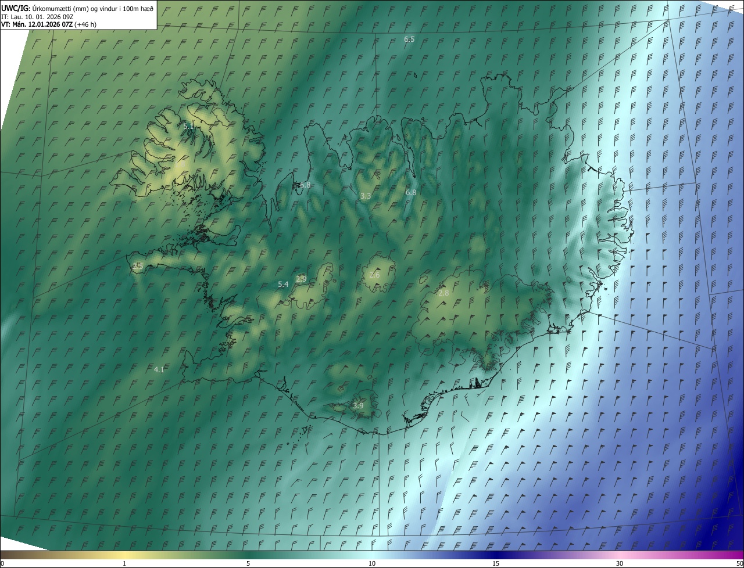Viewport: 744px width, 568px height.
Task: Click the 2.5 value label on the western peninsula
Action: (138, 265)
